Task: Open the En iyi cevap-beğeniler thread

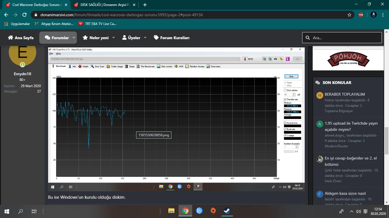Action: pos(351,161)
